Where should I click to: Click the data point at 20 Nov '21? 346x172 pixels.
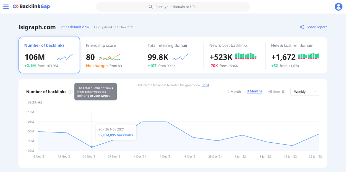pyautogui.click(x=92, y=147)
